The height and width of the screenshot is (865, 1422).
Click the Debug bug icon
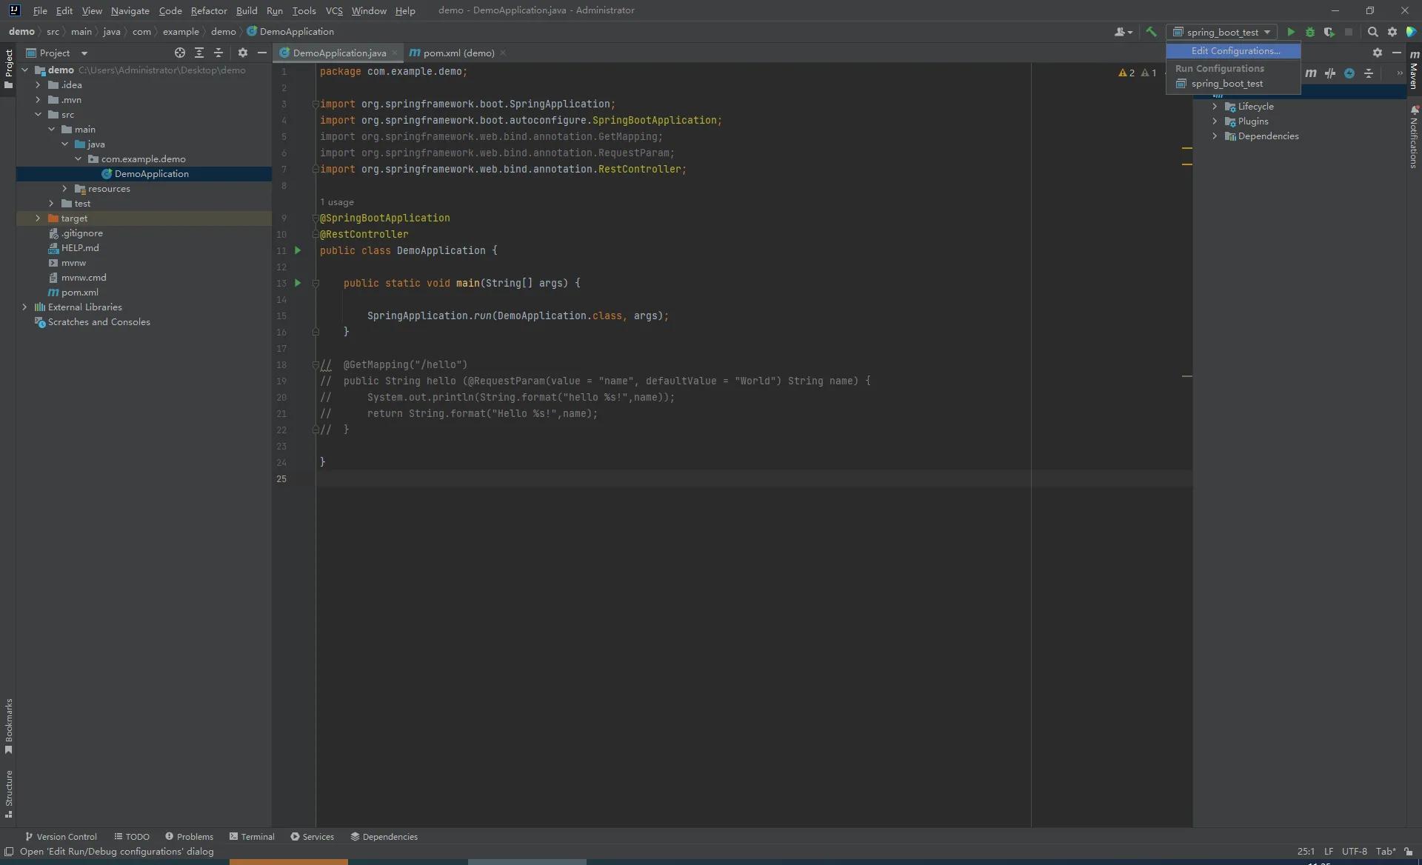(1310, 32)
